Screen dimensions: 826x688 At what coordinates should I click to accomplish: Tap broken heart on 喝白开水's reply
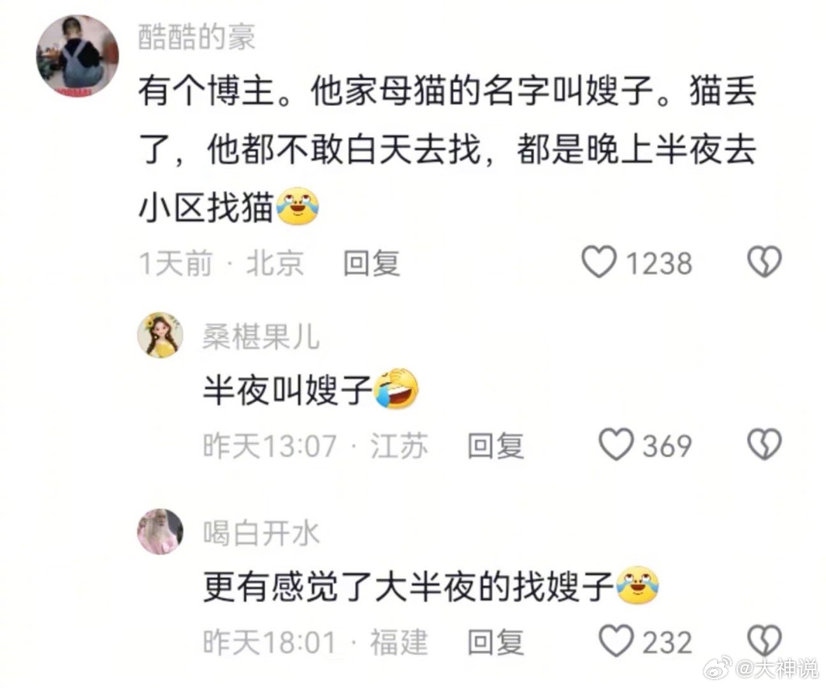[764, 641]
